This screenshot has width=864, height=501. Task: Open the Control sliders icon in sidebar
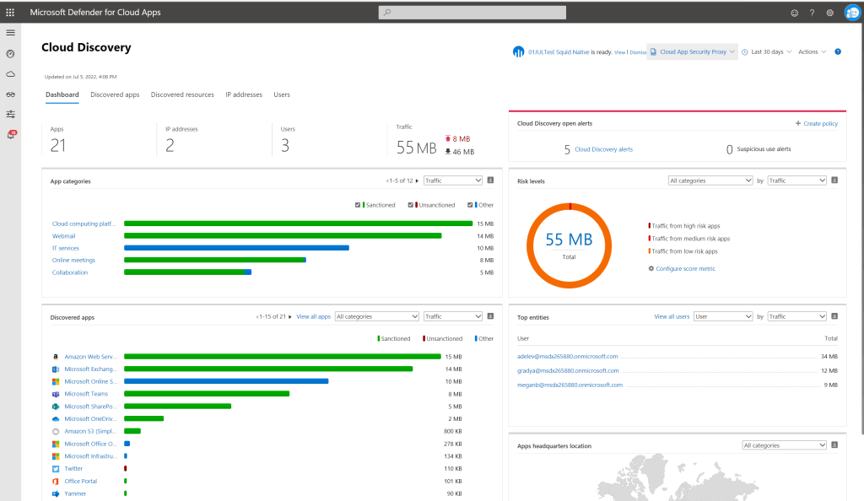click(10, 114)
